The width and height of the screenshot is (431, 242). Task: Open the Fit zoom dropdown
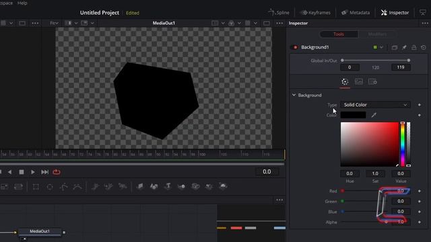[x=54, y=24]
